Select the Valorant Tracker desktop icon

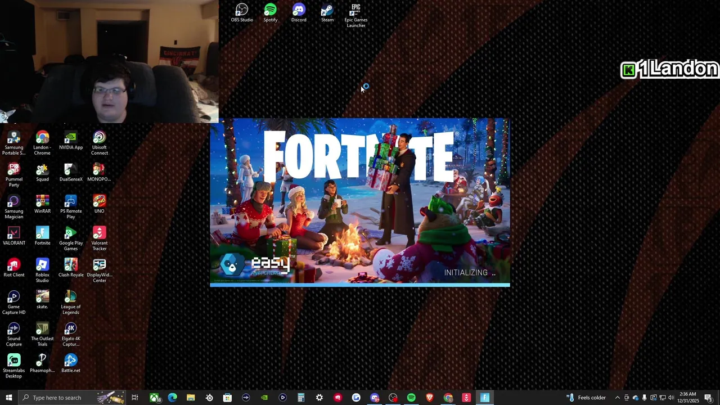(x=100, y=239)
